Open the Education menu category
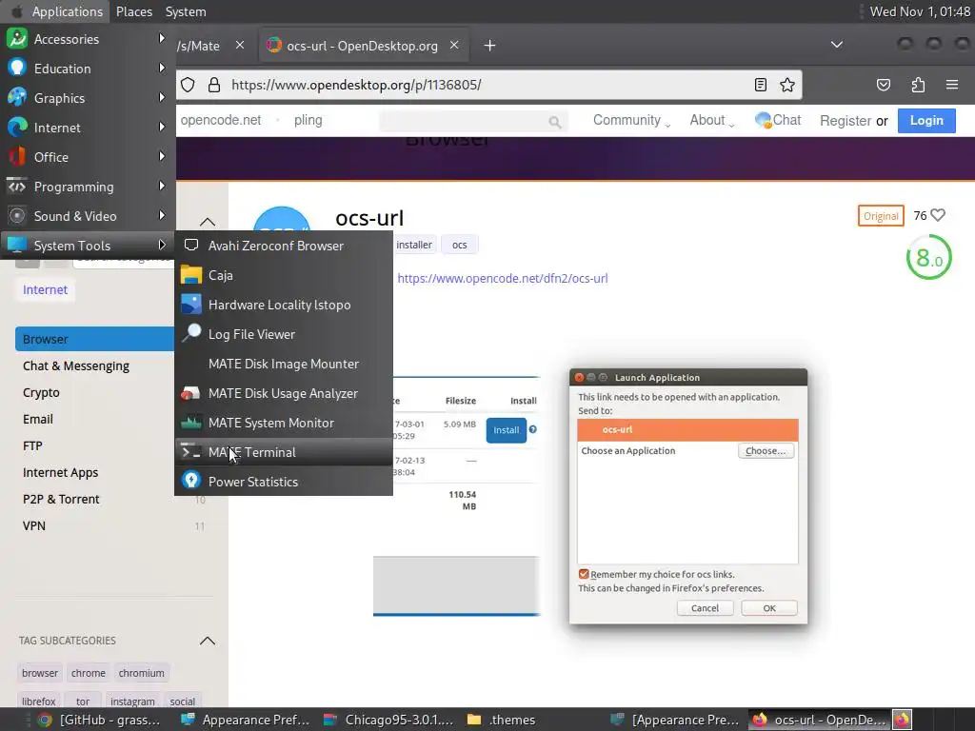The height and width of the screenshot is (731, 975). tap(87, 69)
